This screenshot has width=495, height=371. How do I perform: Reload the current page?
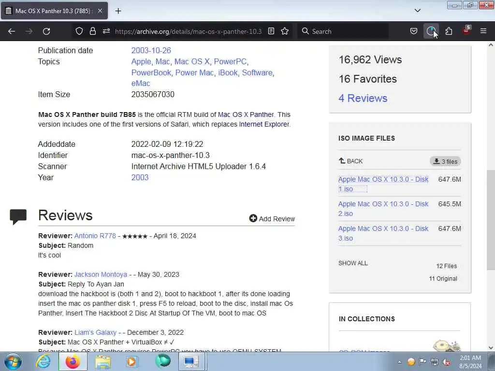point(46,31)
